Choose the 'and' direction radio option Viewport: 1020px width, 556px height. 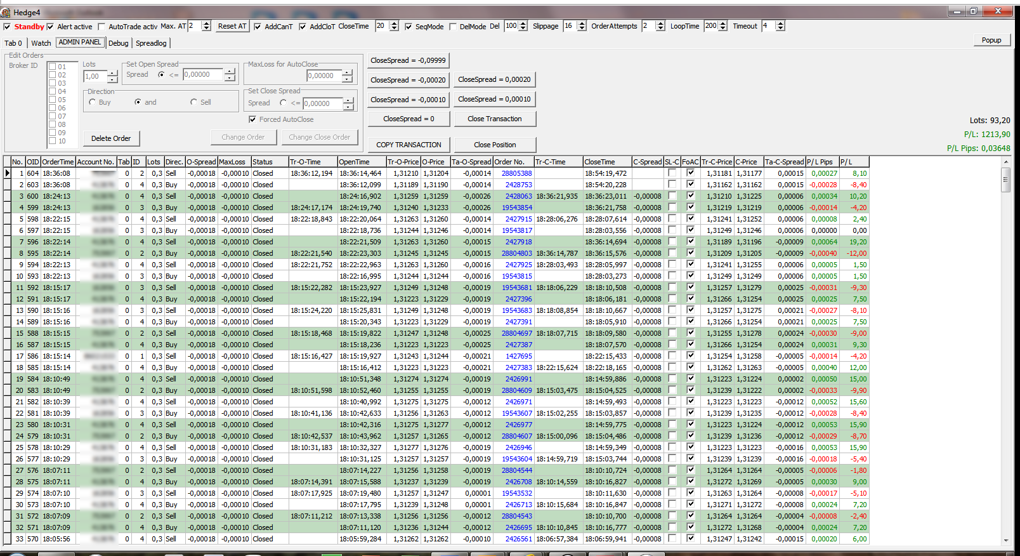point(138,102)
